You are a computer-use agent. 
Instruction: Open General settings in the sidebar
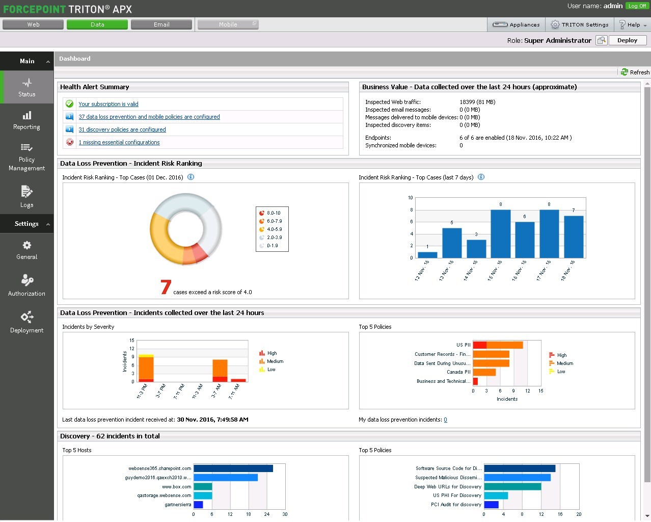point(26,250)
